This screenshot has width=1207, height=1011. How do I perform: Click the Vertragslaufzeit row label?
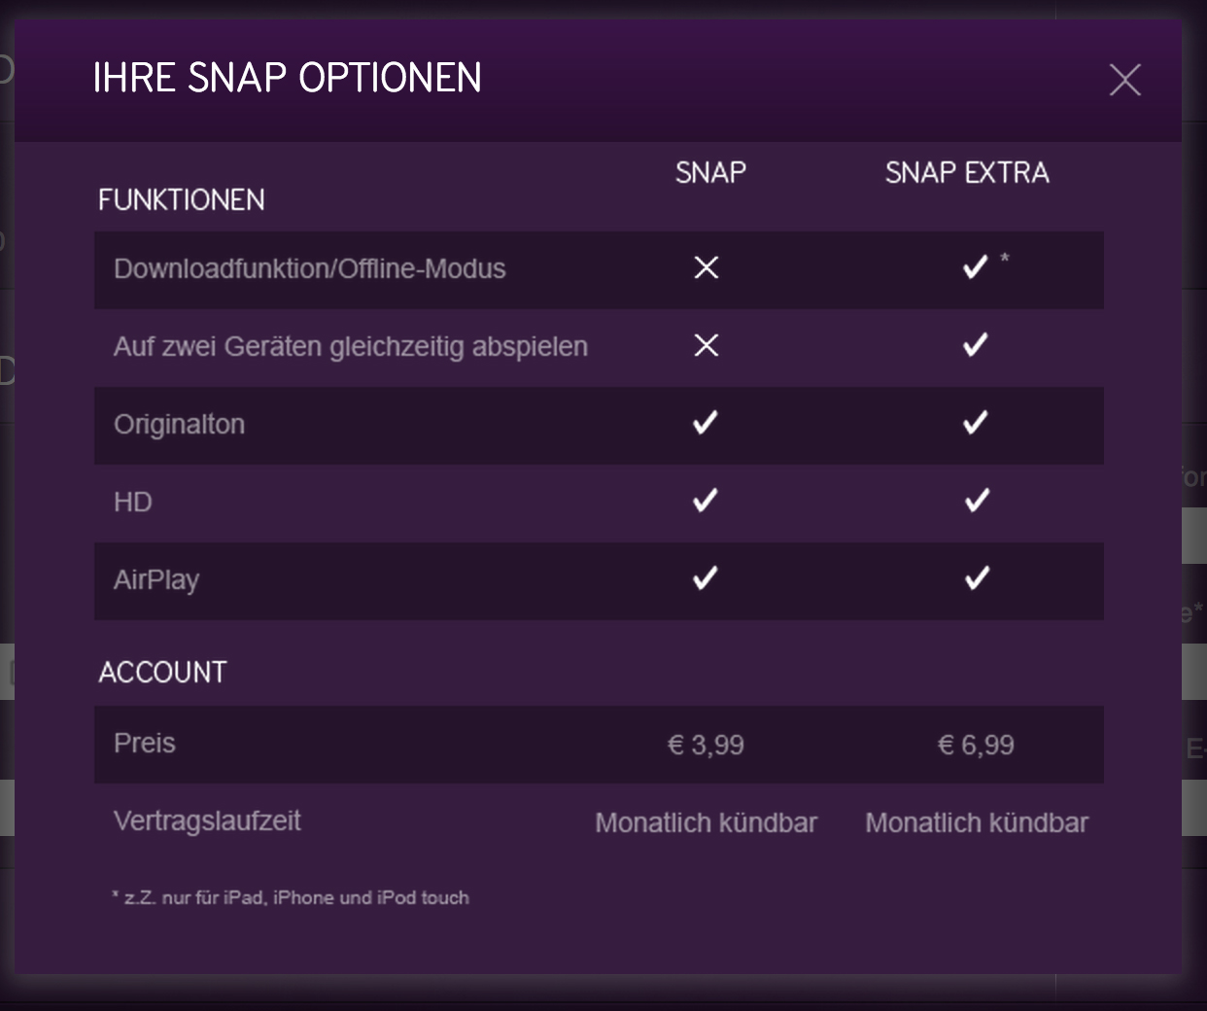click(207, 821)
